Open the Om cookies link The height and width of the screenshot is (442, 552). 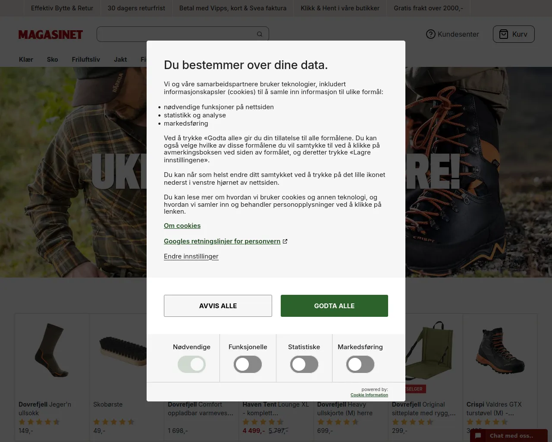coord(182,226)
